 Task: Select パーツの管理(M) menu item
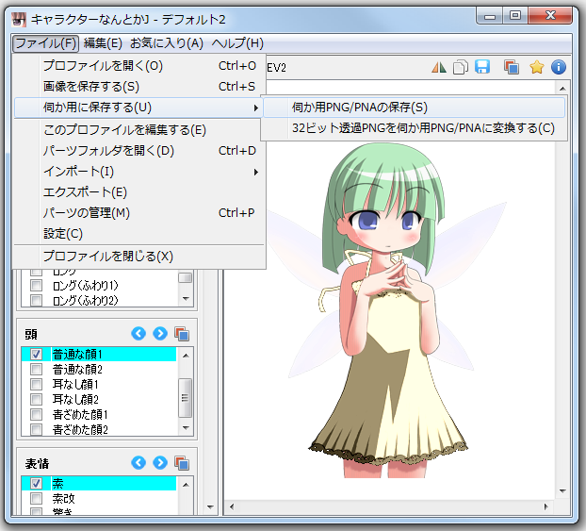click(x=138, y=213)
